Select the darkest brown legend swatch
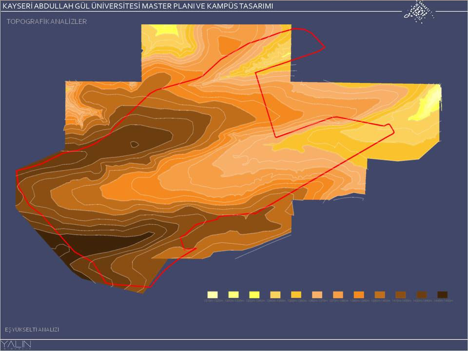 coord(442,294)
